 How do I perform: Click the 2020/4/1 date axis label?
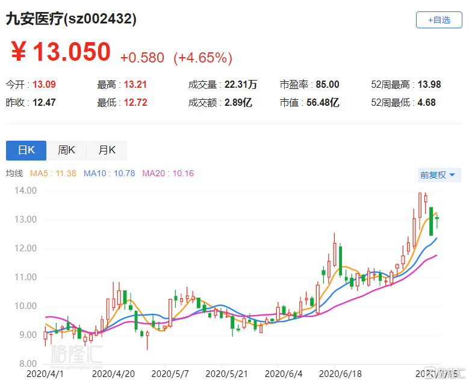pos(45,374)
